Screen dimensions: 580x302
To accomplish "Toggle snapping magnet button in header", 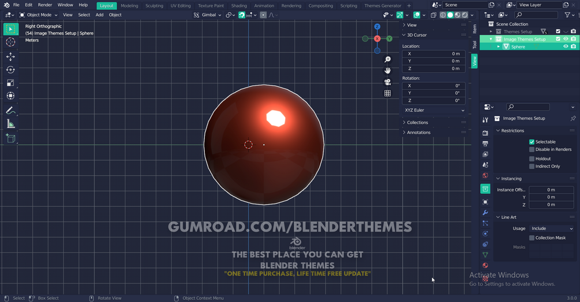I will click(242, 15).
